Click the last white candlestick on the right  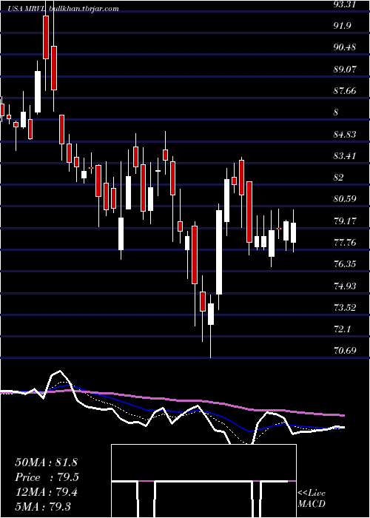click(293, 232)
